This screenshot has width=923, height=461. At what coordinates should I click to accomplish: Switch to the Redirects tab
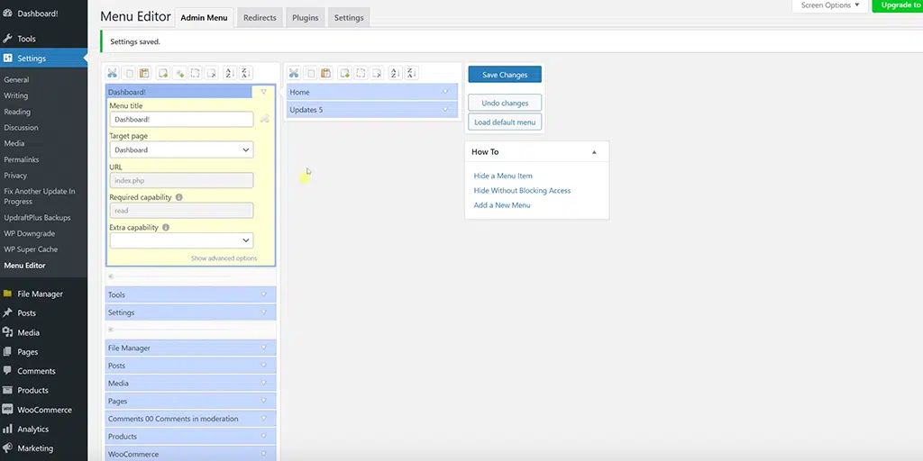pyautogui.click(x=260, y=18)
